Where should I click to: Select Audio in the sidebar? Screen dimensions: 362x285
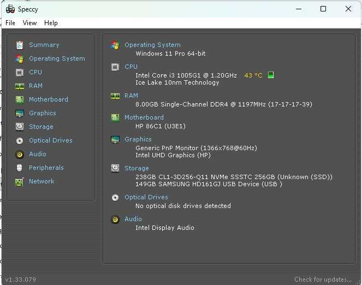pos(38,154)
